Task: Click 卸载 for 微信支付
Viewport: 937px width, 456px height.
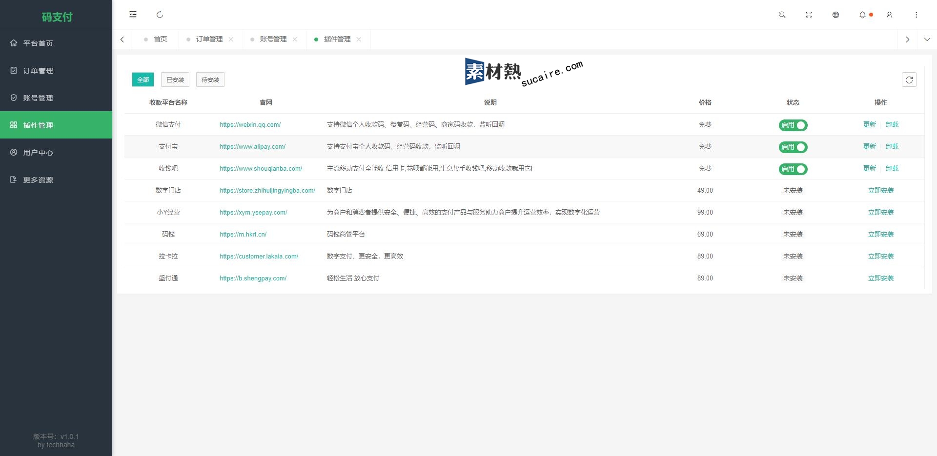Action: 892,124
